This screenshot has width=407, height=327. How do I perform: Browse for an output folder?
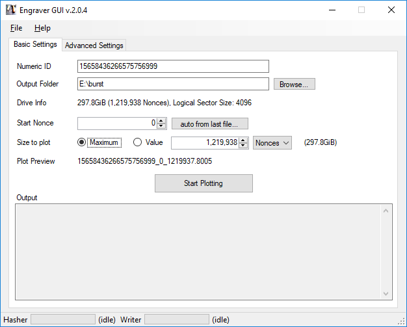(295, 84)
